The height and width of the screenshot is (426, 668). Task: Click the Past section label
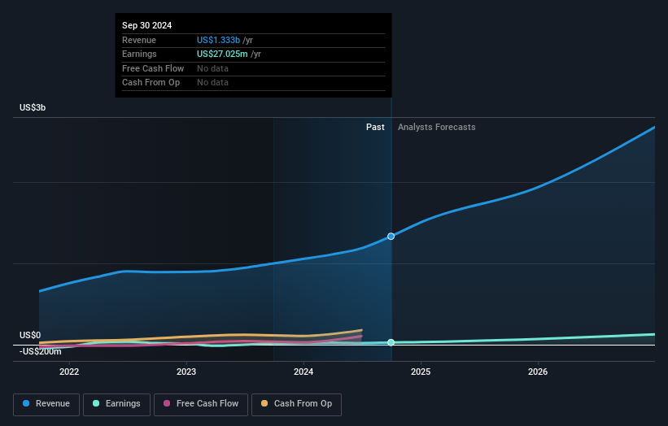coord(375,127)
